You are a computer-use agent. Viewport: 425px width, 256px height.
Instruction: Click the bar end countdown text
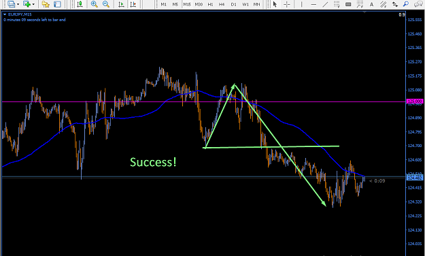(35, 20)
